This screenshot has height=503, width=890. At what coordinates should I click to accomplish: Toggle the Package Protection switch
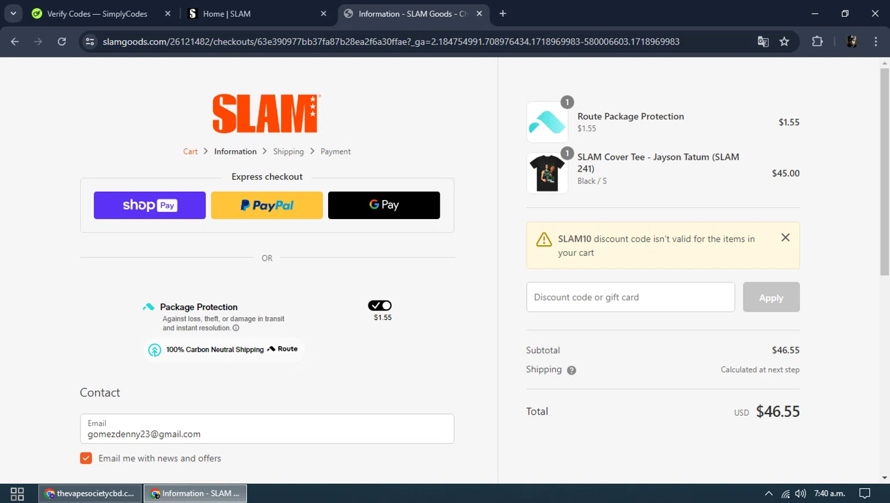(380, 305)
